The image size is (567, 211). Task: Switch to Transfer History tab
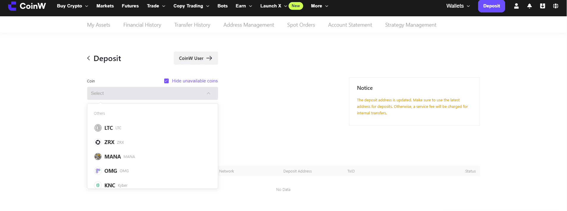pos(192,25)
